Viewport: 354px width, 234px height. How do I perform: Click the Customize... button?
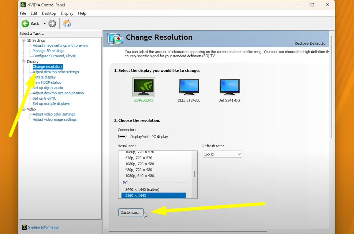[x=131, y=212]
